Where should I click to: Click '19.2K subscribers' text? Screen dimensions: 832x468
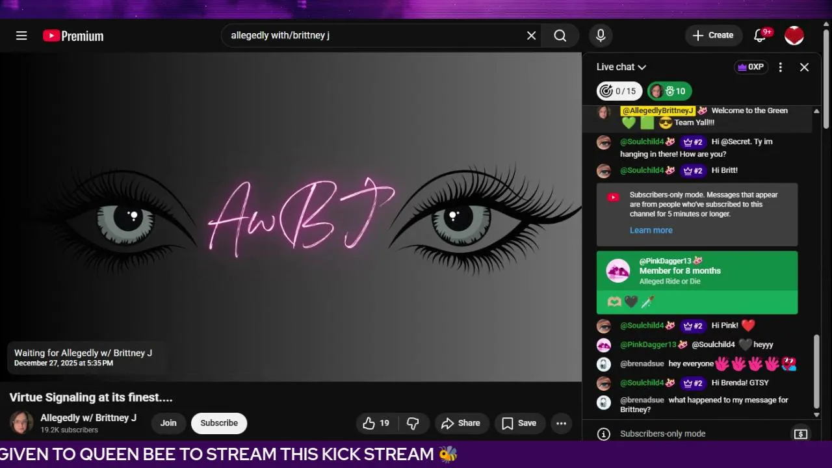click(x=70, y=430)
